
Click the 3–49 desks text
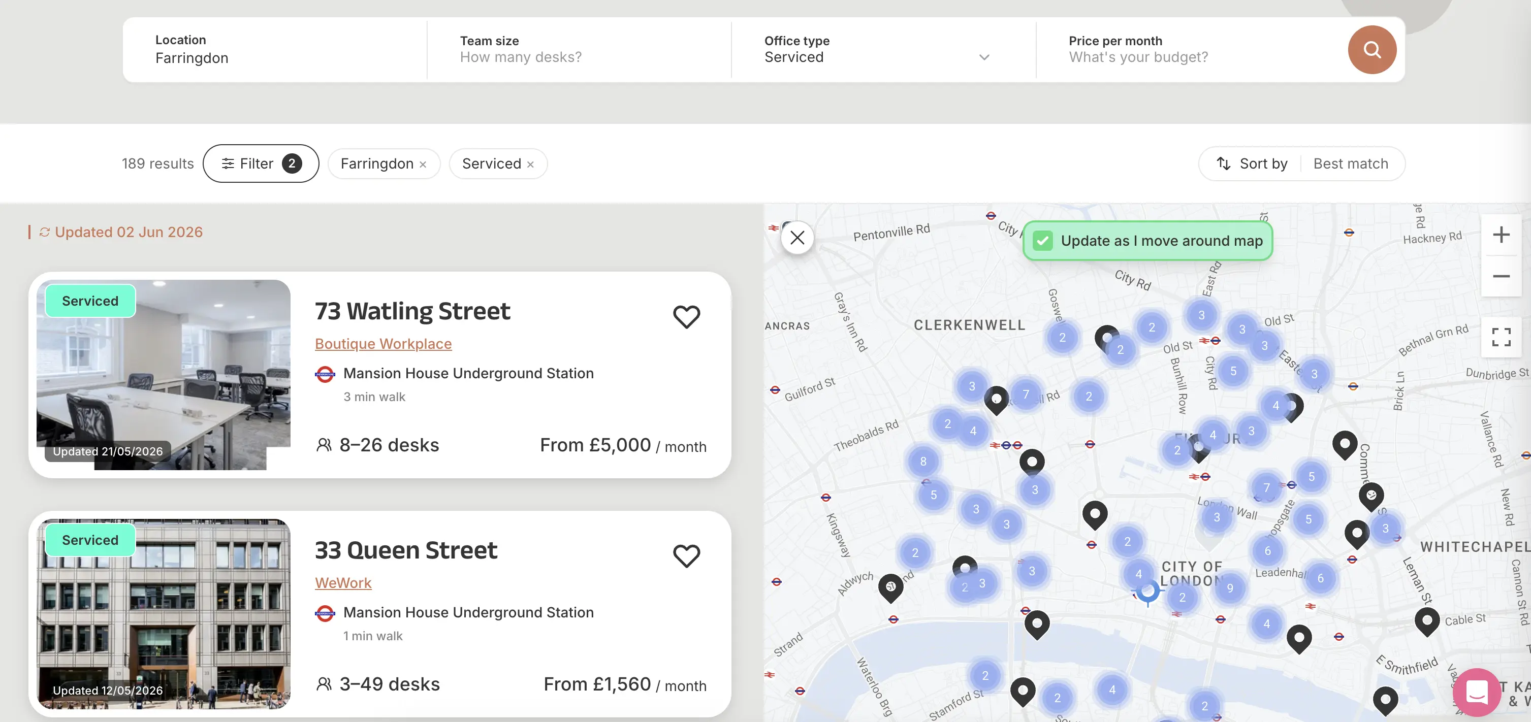(x=389, y=684)
